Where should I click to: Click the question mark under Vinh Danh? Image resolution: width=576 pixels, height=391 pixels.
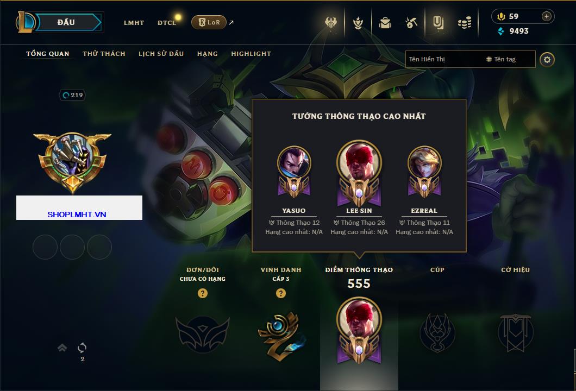click(x=280, y=293)
